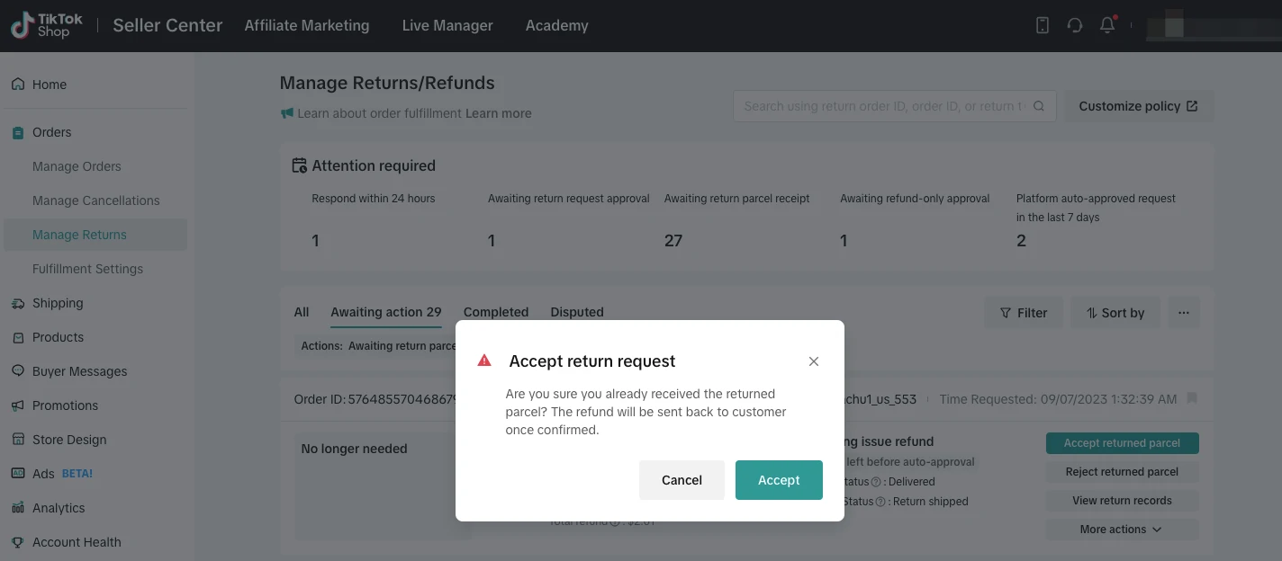The height and width of the screenshot is (561, 1282).
Task: Switch to the Disputed tab
Action: click(577, 312)
